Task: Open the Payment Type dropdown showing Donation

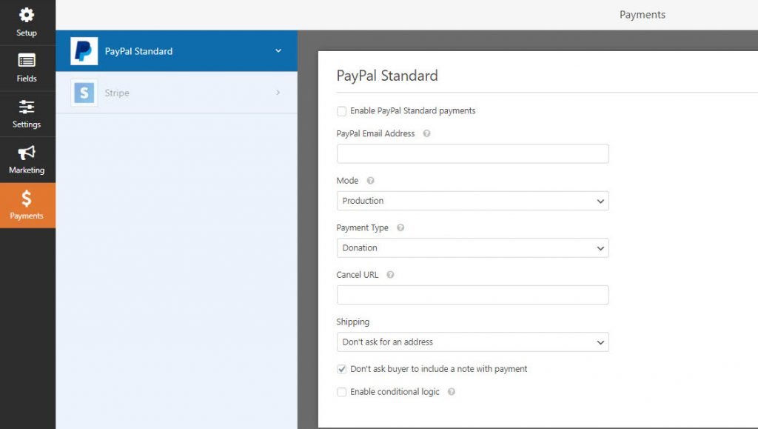Action: tap(472, 247)
